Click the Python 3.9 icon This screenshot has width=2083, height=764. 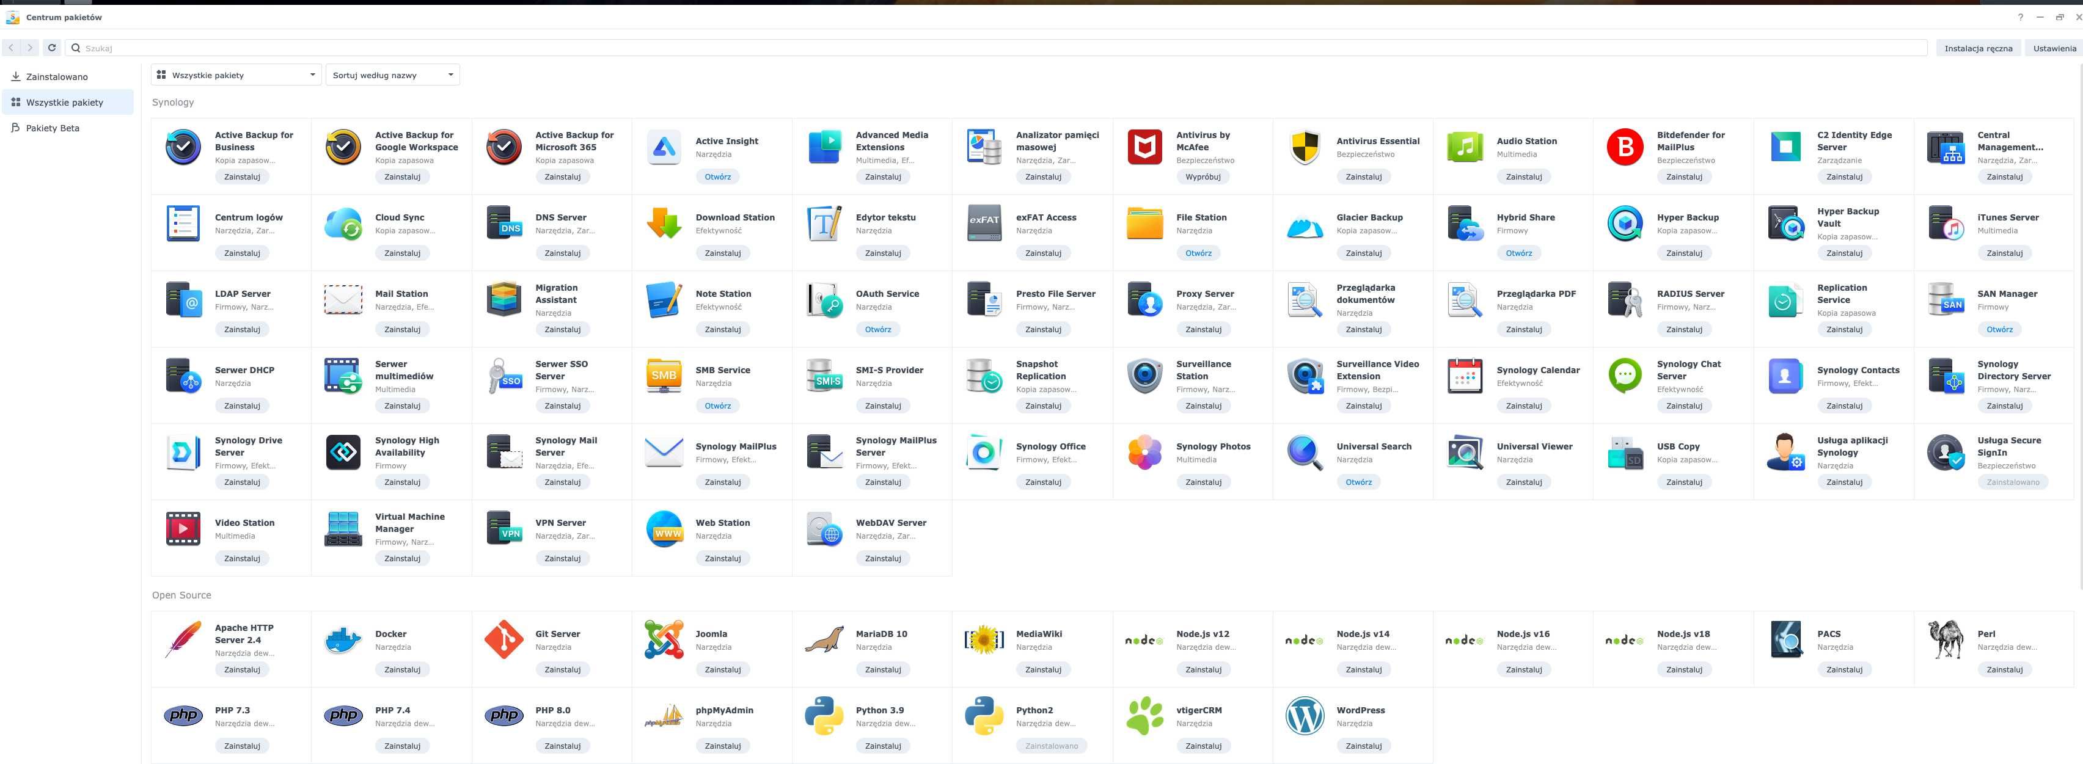pos(824,716)
